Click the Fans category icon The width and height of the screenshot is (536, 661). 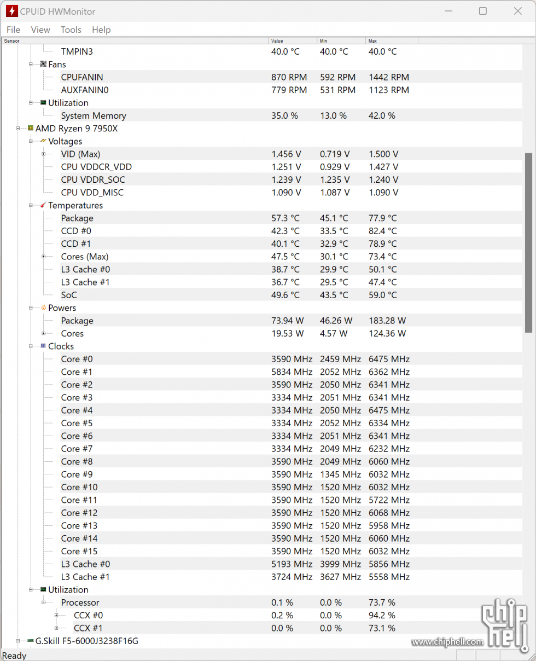[x=43, y=64]
